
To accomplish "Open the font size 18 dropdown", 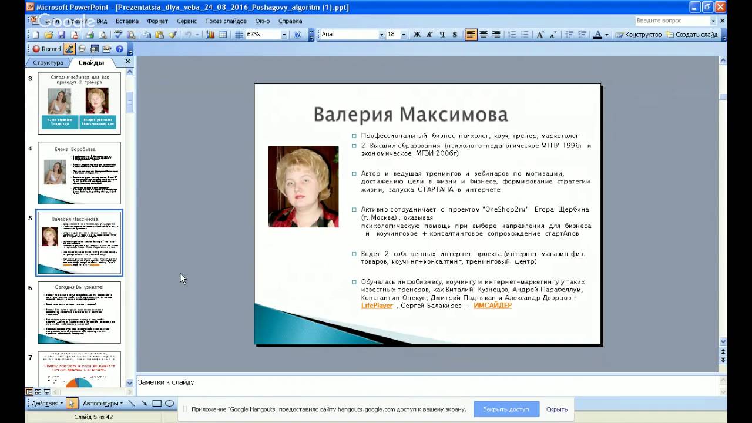I will point(403,35).
